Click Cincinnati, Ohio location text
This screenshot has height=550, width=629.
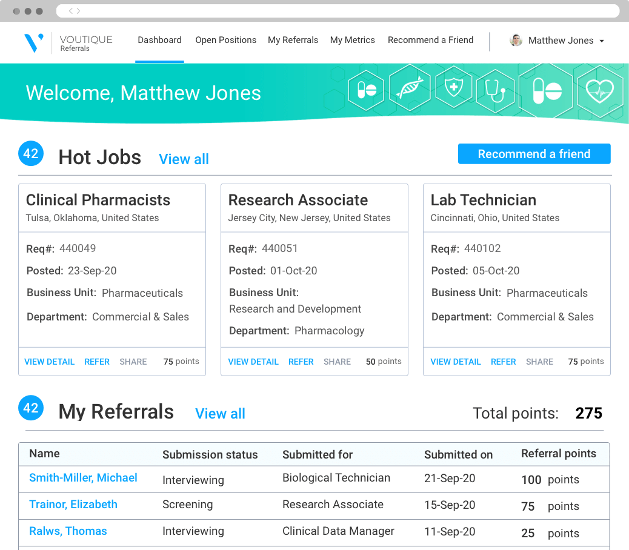coord(495,218)
